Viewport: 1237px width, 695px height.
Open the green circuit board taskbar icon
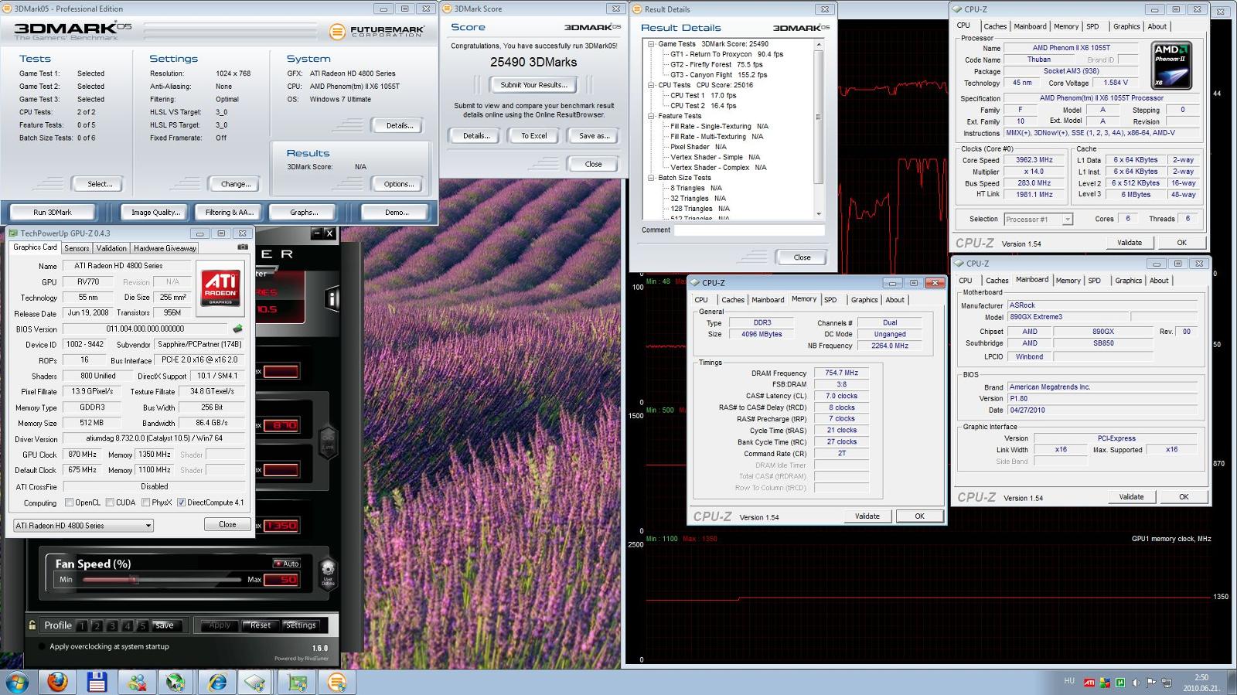point(298,682)
